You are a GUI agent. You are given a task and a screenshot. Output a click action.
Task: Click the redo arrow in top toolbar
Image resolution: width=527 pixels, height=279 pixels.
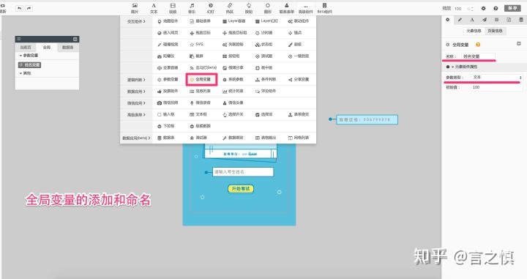[29, 8]
